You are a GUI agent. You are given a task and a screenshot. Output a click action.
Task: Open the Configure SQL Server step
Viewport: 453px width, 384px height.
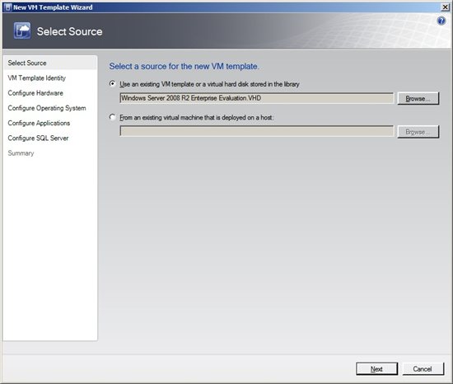[x=38, y=138]
